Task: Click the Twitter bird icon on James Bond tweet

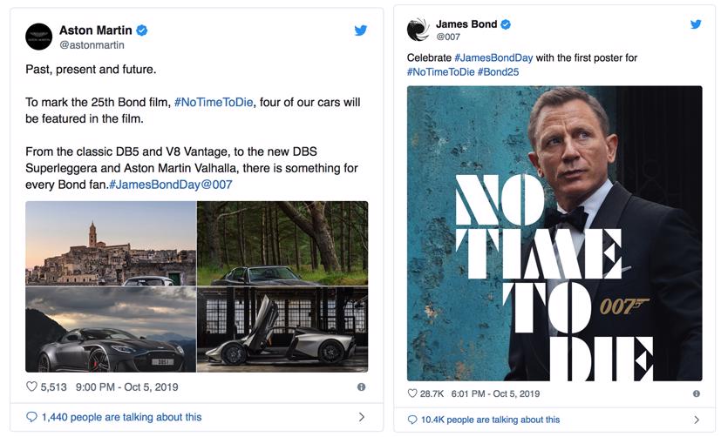Action: [x=696, y=24]
